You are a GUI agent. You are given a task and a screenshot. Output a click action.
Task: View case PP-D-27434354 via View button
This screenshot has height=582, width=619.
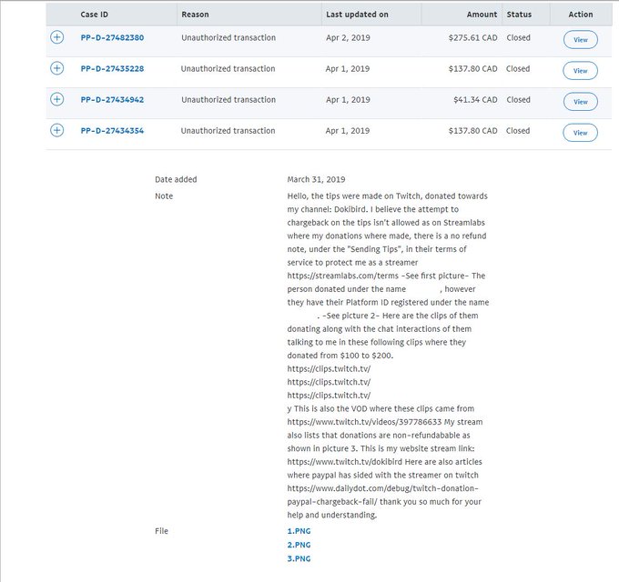point(581,133)
